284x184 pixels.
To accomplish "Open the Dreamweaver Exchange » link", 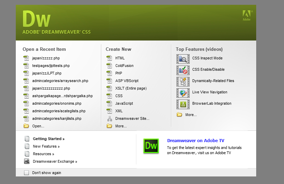I will pyautogui.click(x=55, y=161).
